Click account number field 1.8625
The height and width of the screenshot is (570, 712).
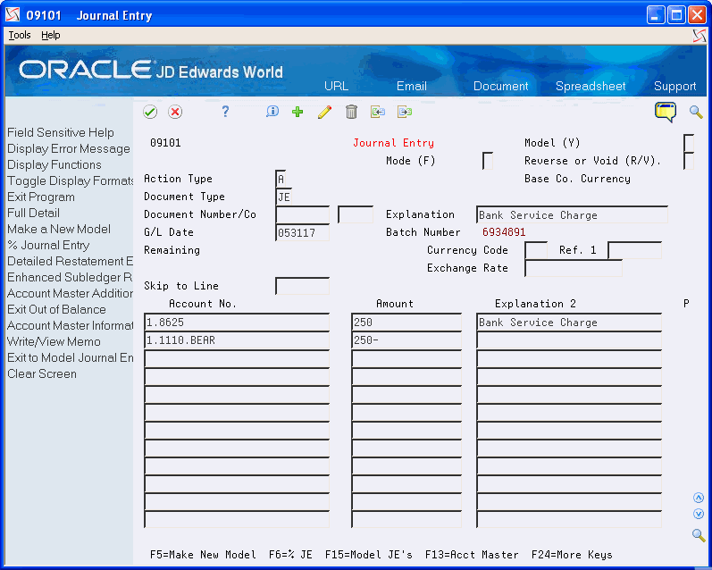coord(237,322)
